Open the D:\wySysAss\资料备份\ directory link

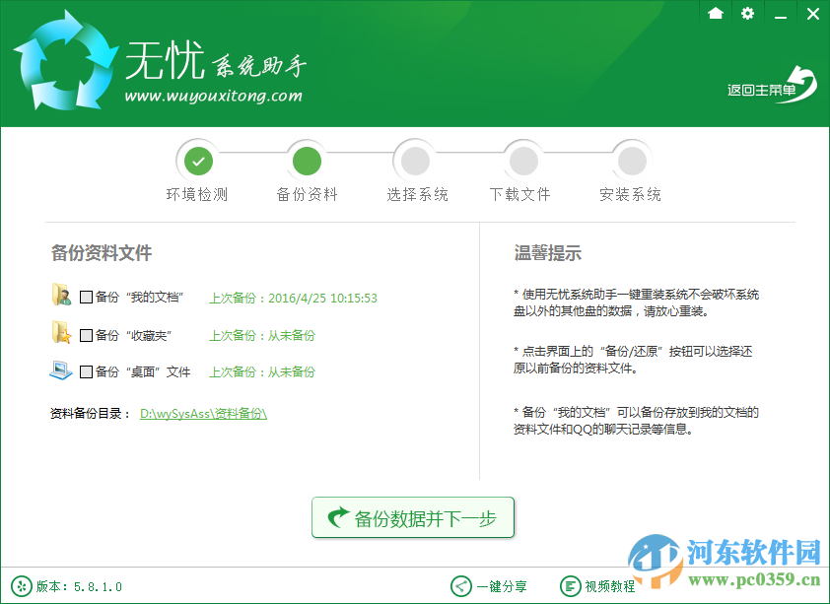pos(204,413)
